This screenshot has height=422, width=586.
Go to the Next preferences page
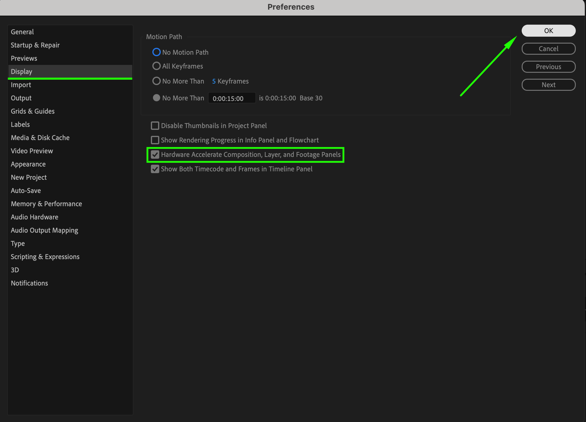548,85
